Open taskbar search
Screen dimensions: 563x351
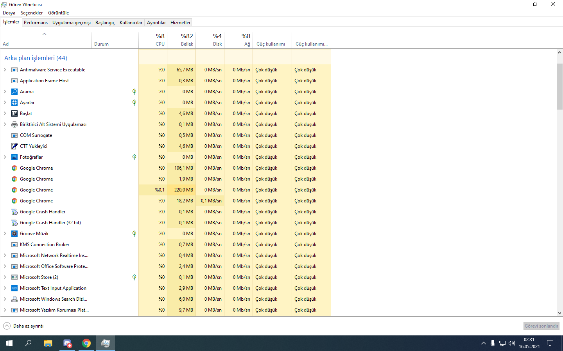[x=28, y=343]
